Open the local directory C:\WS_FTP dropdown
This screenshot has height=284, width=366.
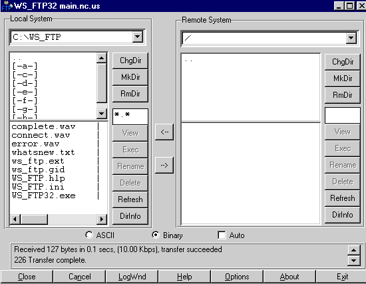[138, 37]
